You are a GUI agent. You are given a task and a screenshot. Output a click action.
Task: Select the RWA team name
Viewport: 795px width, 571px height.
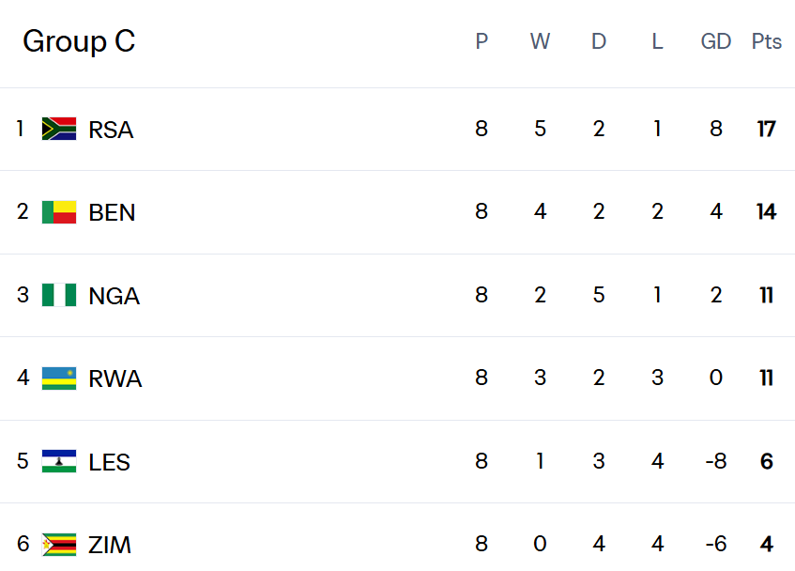115,379
